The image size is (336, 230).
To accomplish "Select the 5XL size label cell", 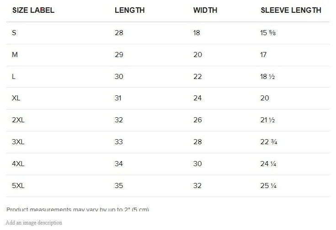I will click(x=18, y=185).
